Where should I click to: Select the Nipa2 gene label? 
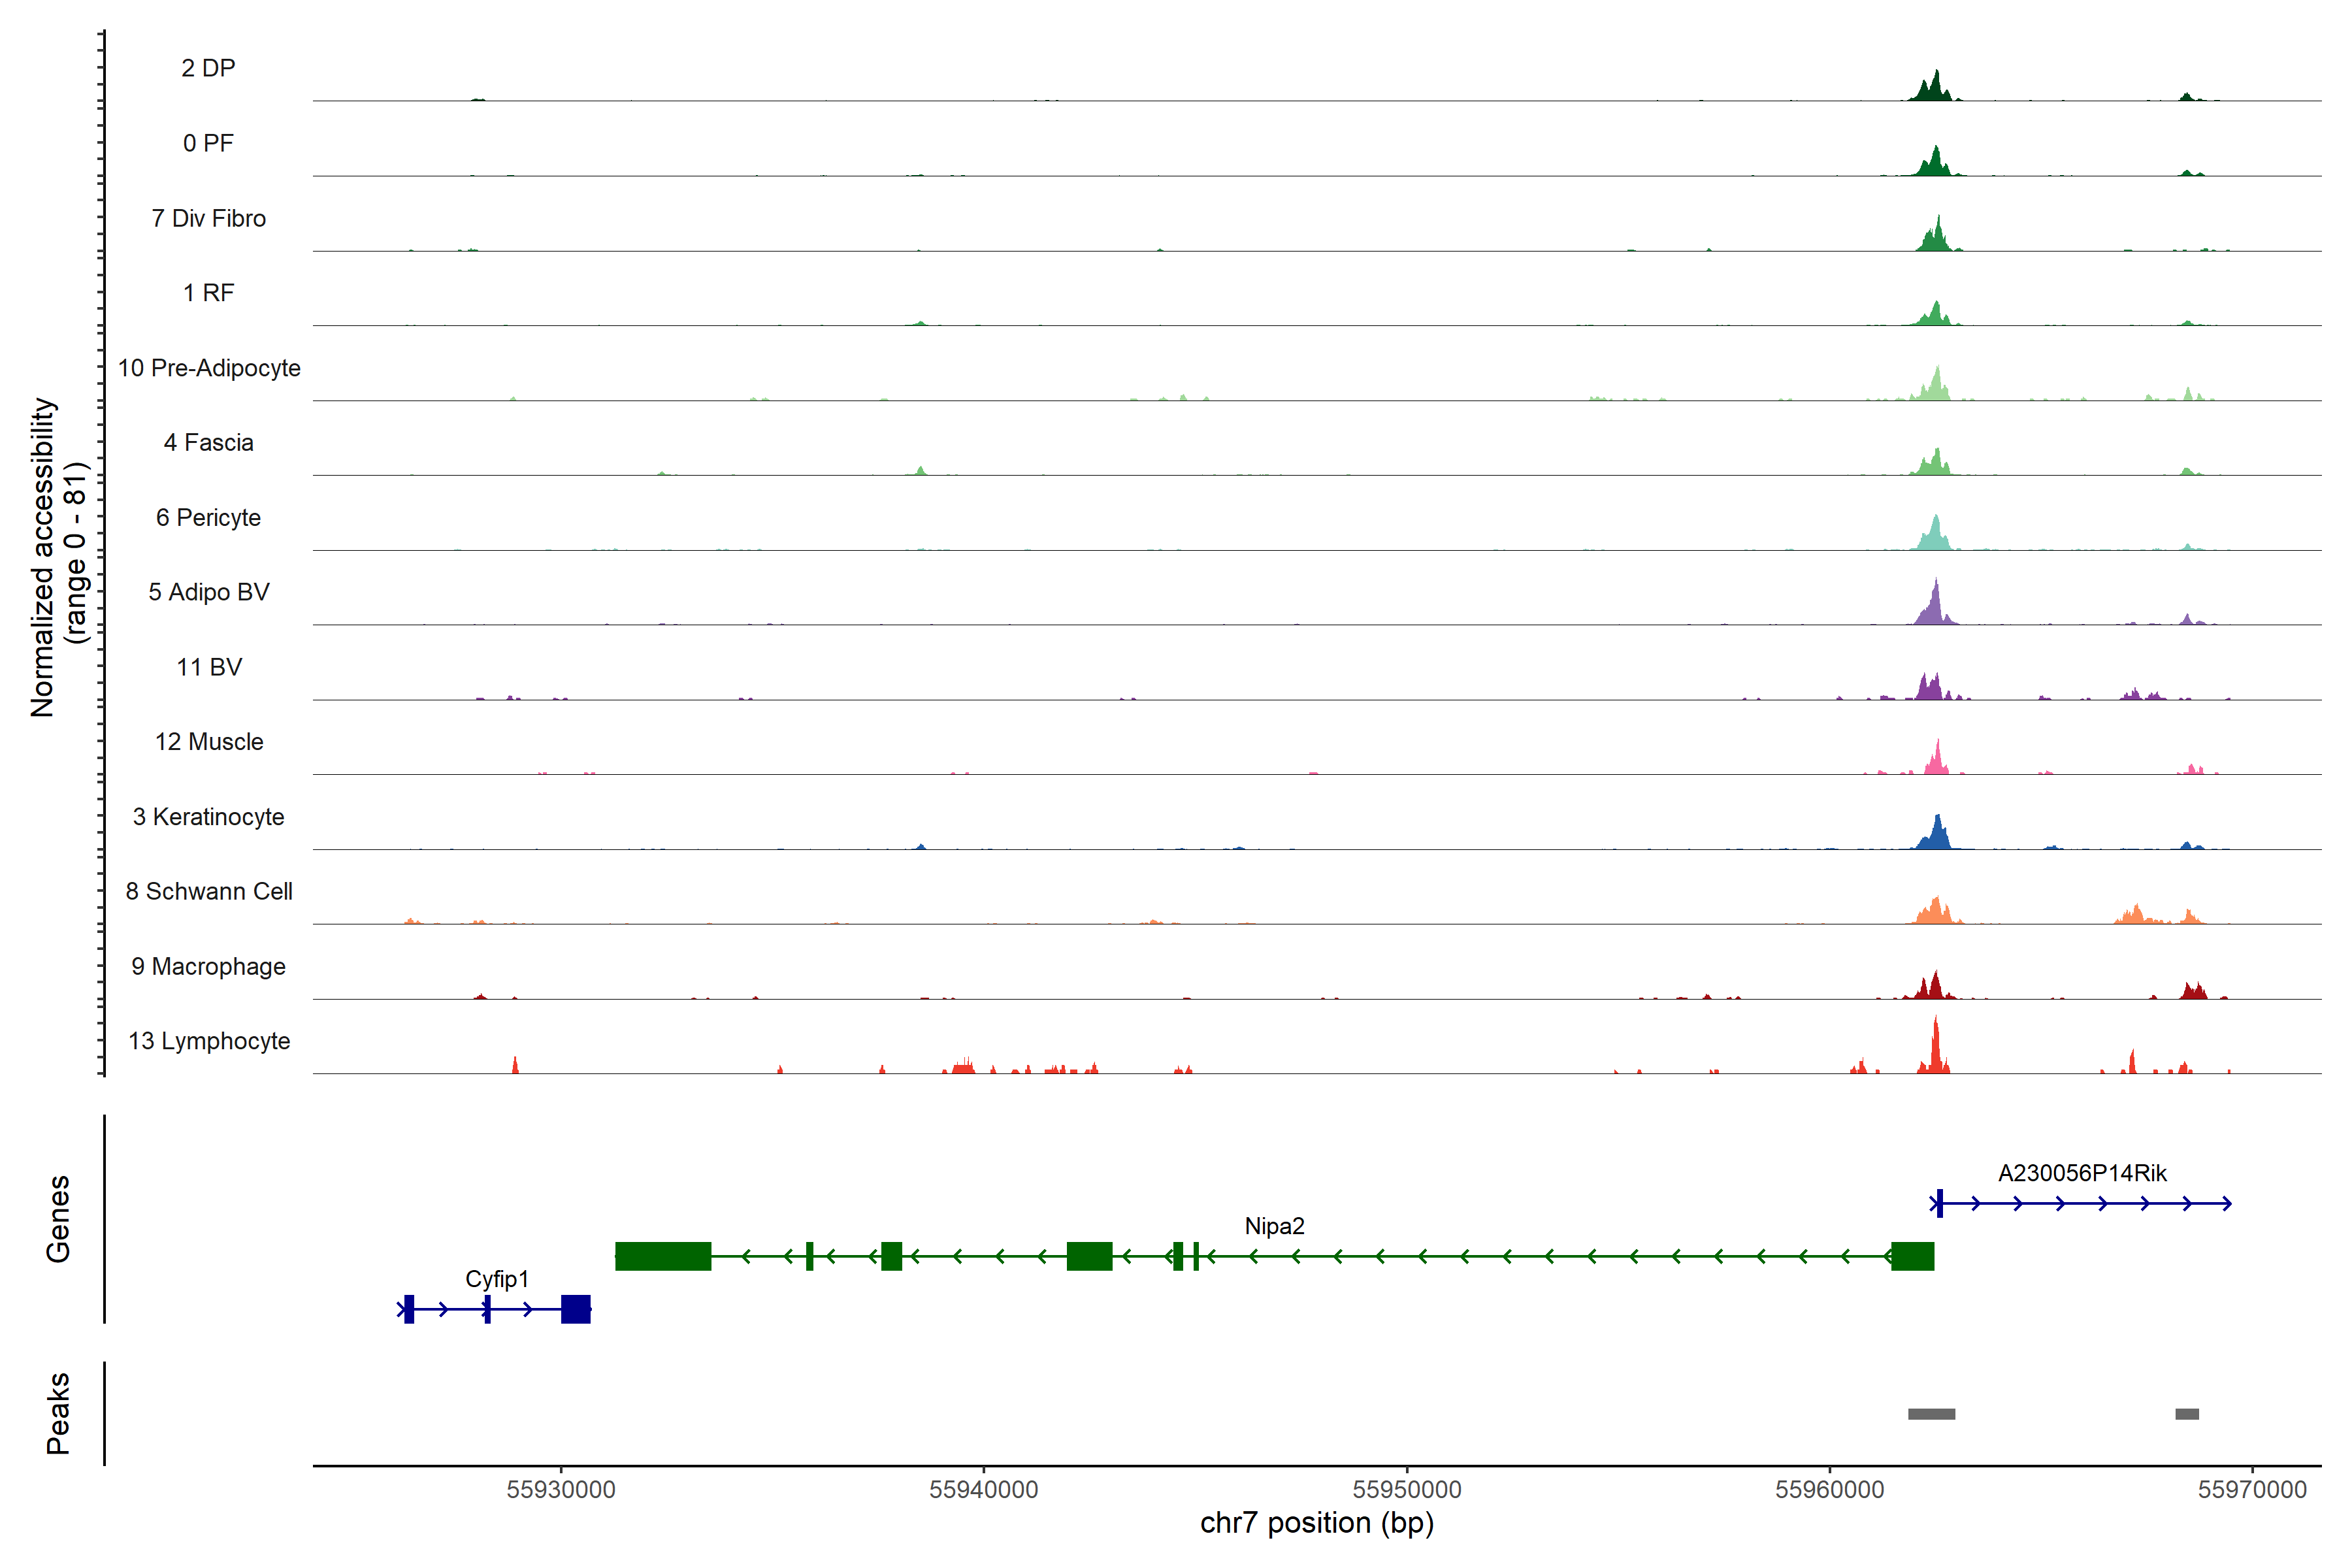point(1274,1226)
